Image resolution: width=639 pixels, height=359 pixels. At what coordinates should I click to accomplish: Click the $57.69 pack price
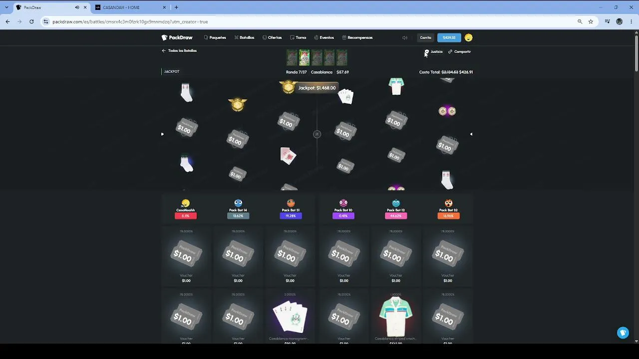[342, 72]
